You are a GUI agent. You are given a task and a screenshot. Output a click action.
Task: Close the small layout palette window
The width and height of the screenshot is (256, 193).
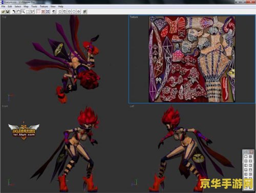(252, 152)
